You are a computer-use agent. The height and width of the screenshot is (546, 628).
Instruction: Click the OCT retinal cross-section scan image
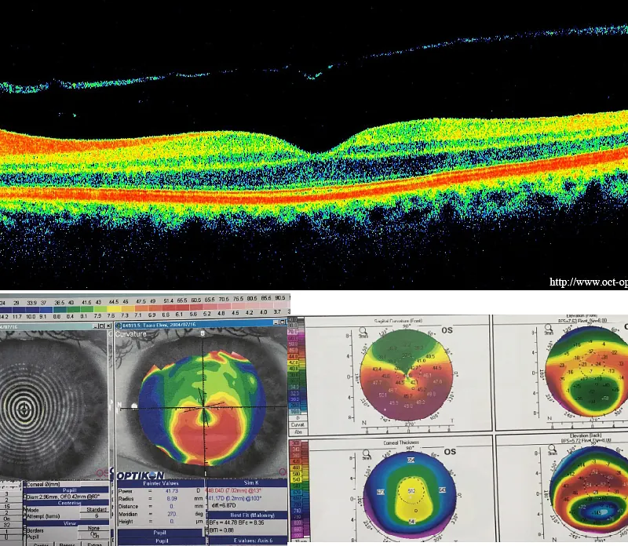click(x=314, y=144)
